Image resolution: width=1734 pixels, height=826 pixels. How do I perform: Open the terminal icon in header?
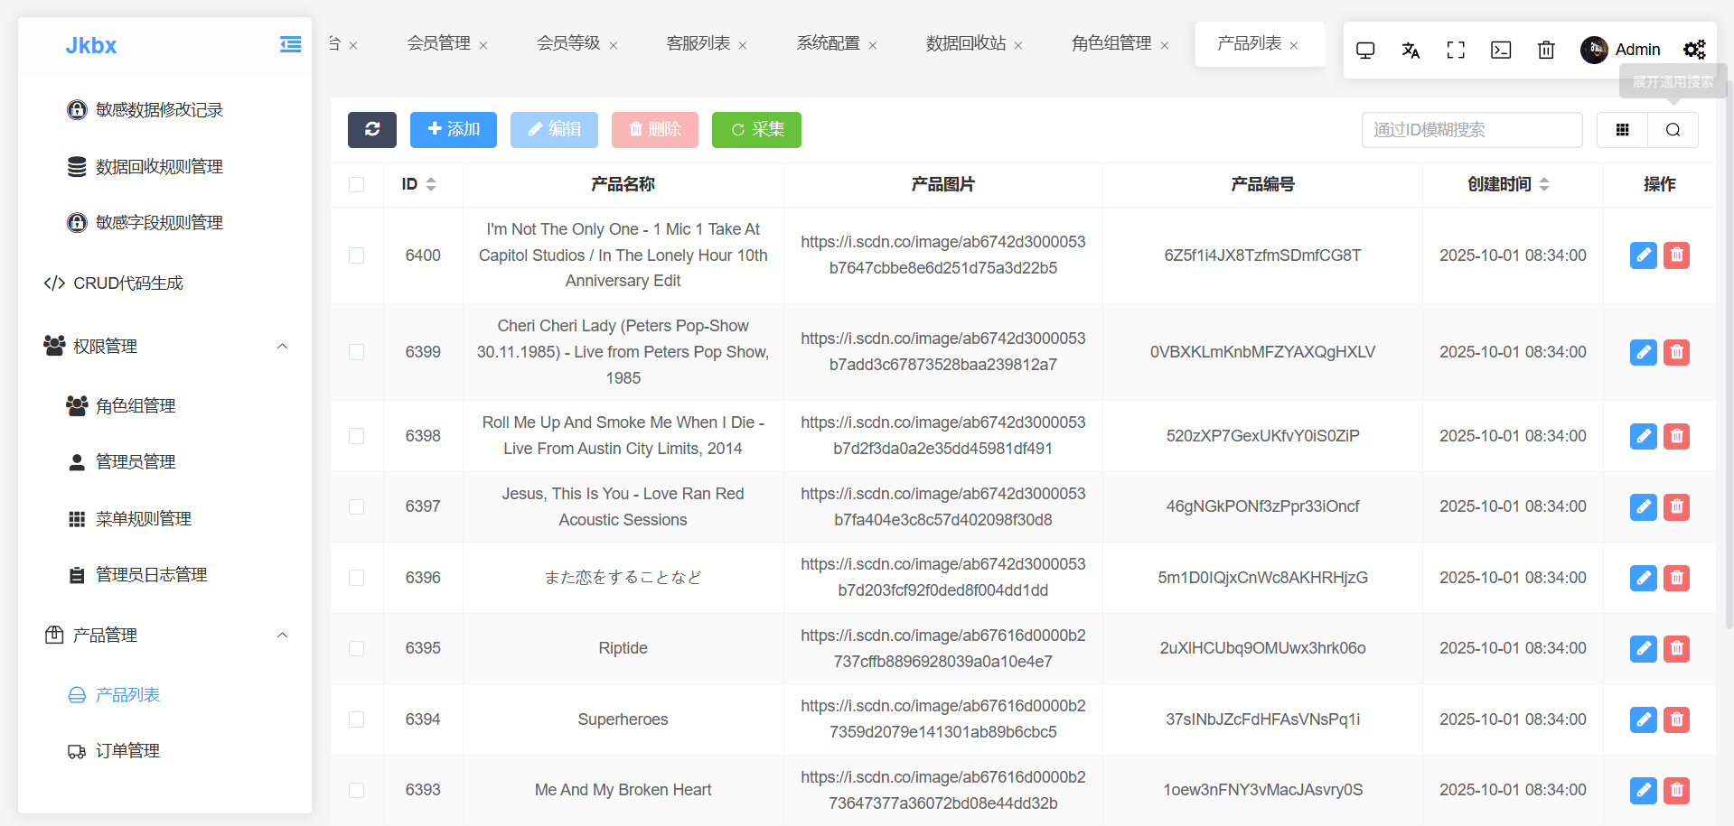pyautogui.click(x=1500, y=50)
